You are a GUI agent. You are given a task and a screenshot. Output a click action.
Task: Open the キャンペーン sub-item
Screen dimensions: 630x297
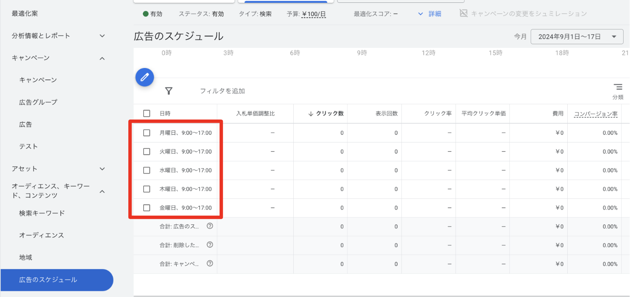click(38, 80)
